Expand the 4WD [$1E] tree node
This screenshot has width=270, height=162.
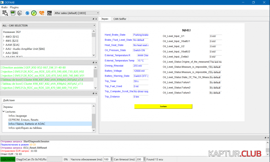point(4,37)
